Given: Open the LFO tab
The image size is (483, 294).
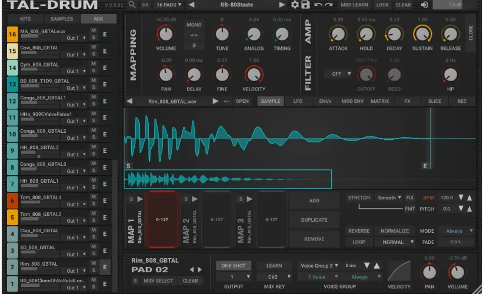Looking at the screenshot, I should point(298,101).
